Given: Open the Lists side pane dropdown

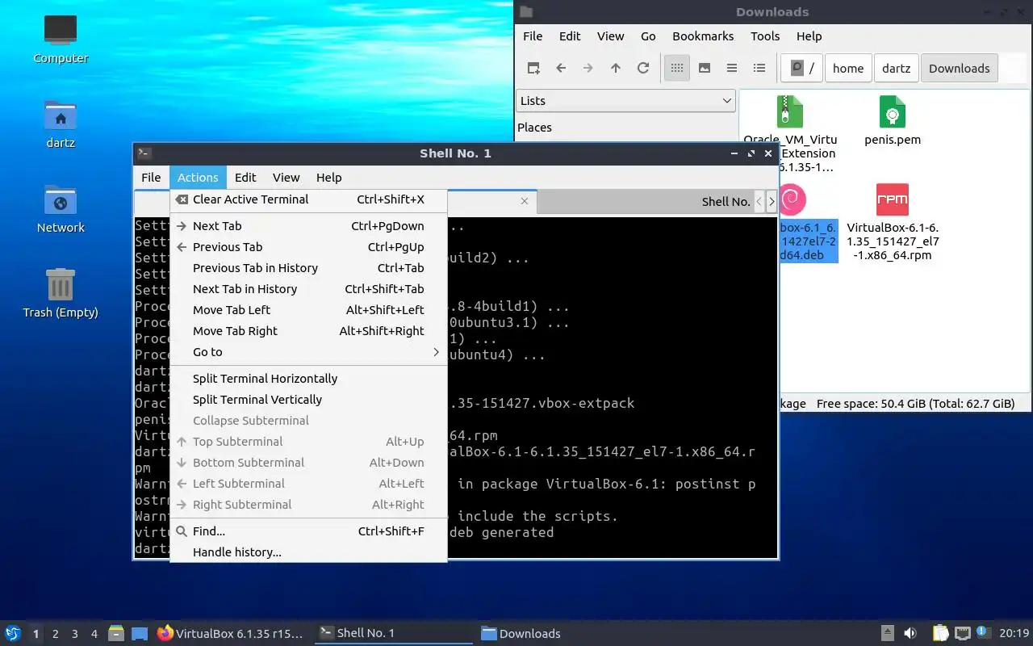Looking at the screenshot, I should (x=625, y=101).
